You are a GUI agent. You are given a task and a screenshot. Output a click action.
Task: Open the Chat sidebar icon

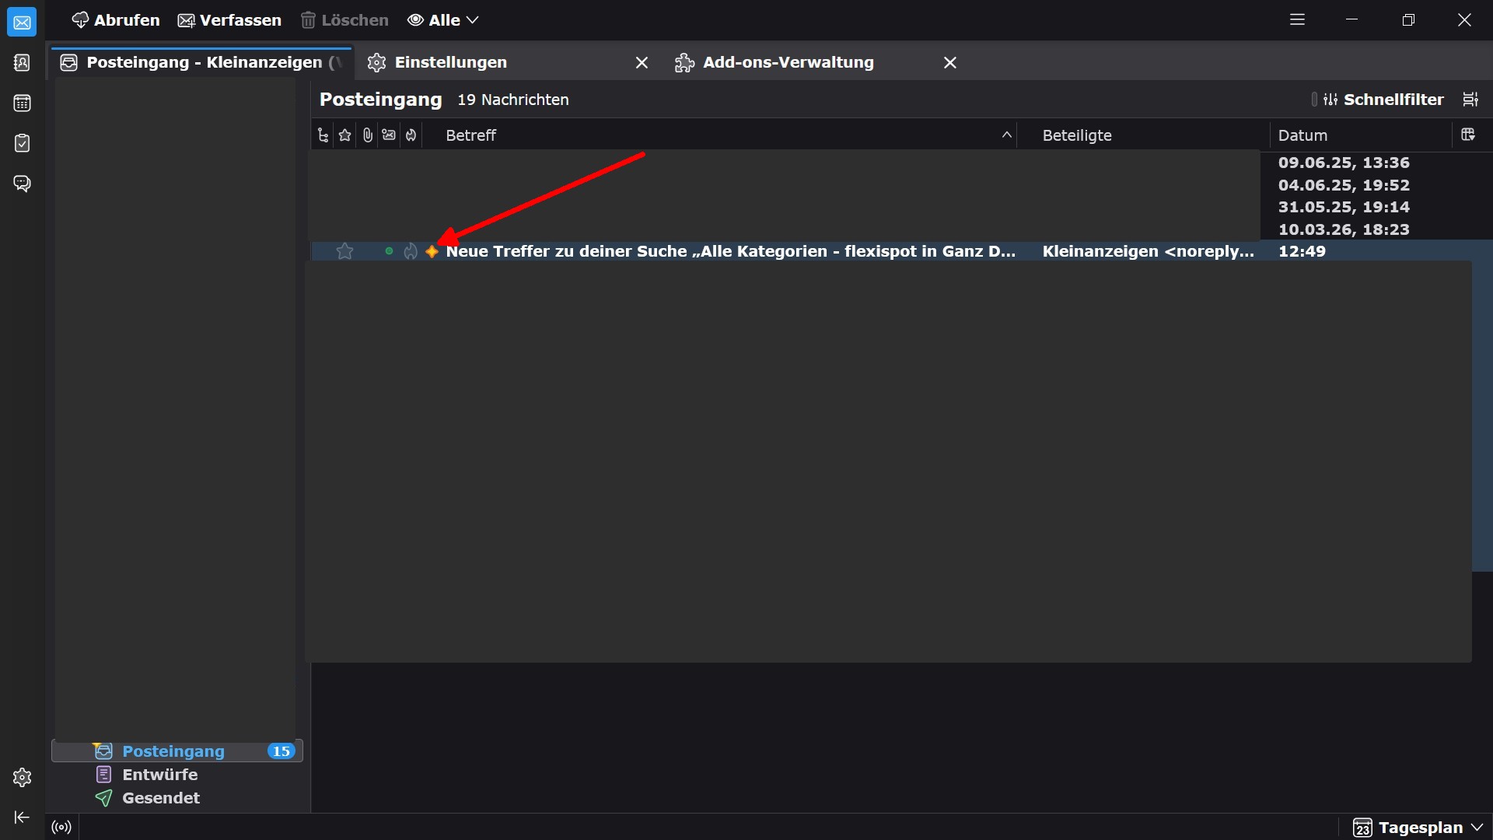[22, 184]
